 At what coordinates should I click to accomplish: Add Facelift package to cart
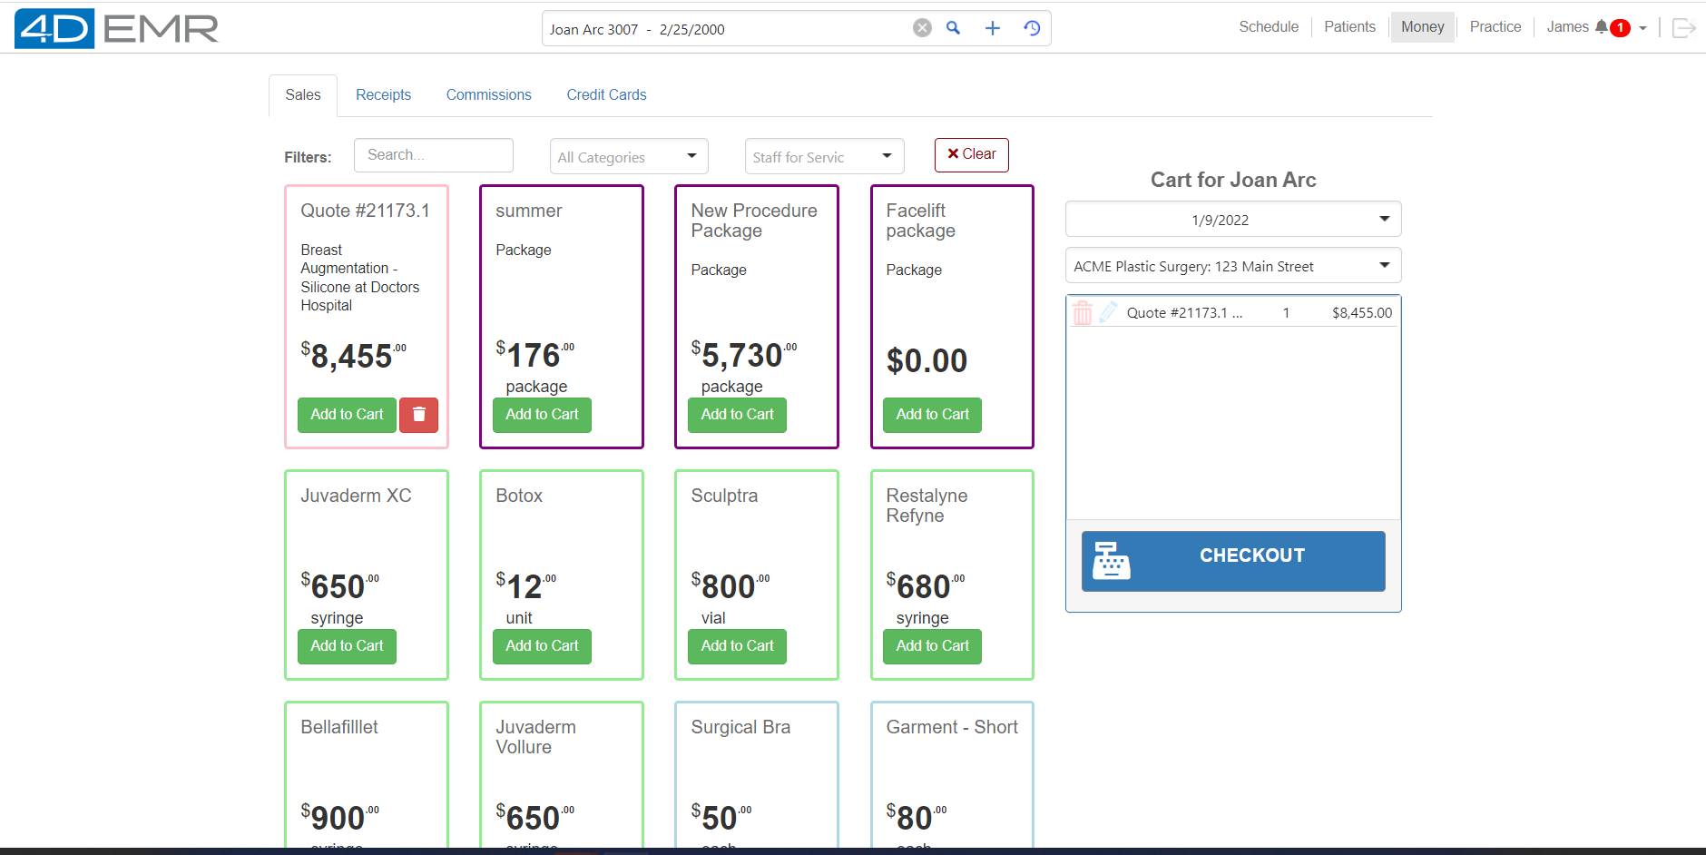(x=932, y=415)
